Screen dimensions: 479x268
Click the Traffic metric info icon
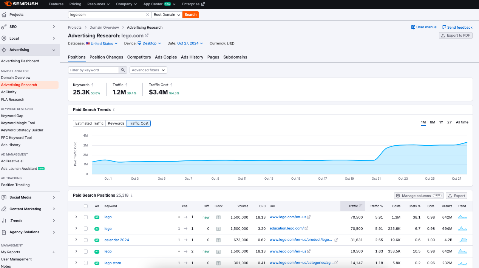126,85
